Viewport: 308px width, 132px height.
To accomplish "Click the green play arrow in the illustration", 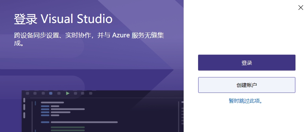I will (68, 93).
